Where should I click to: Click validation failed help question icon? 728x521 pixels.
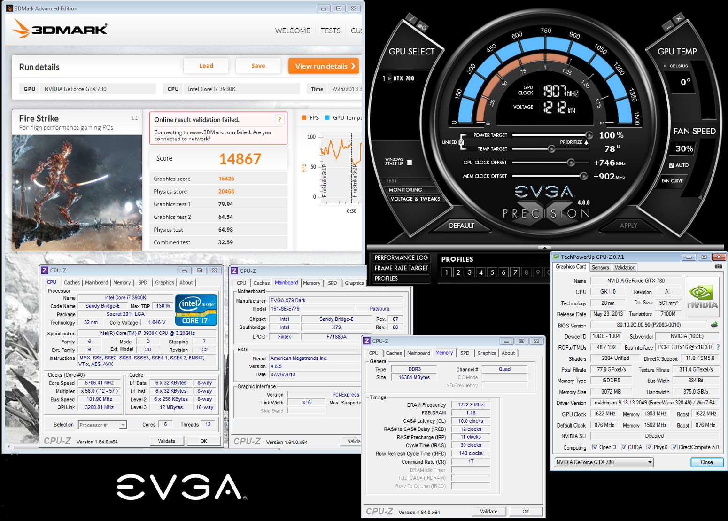pos(279,119)
